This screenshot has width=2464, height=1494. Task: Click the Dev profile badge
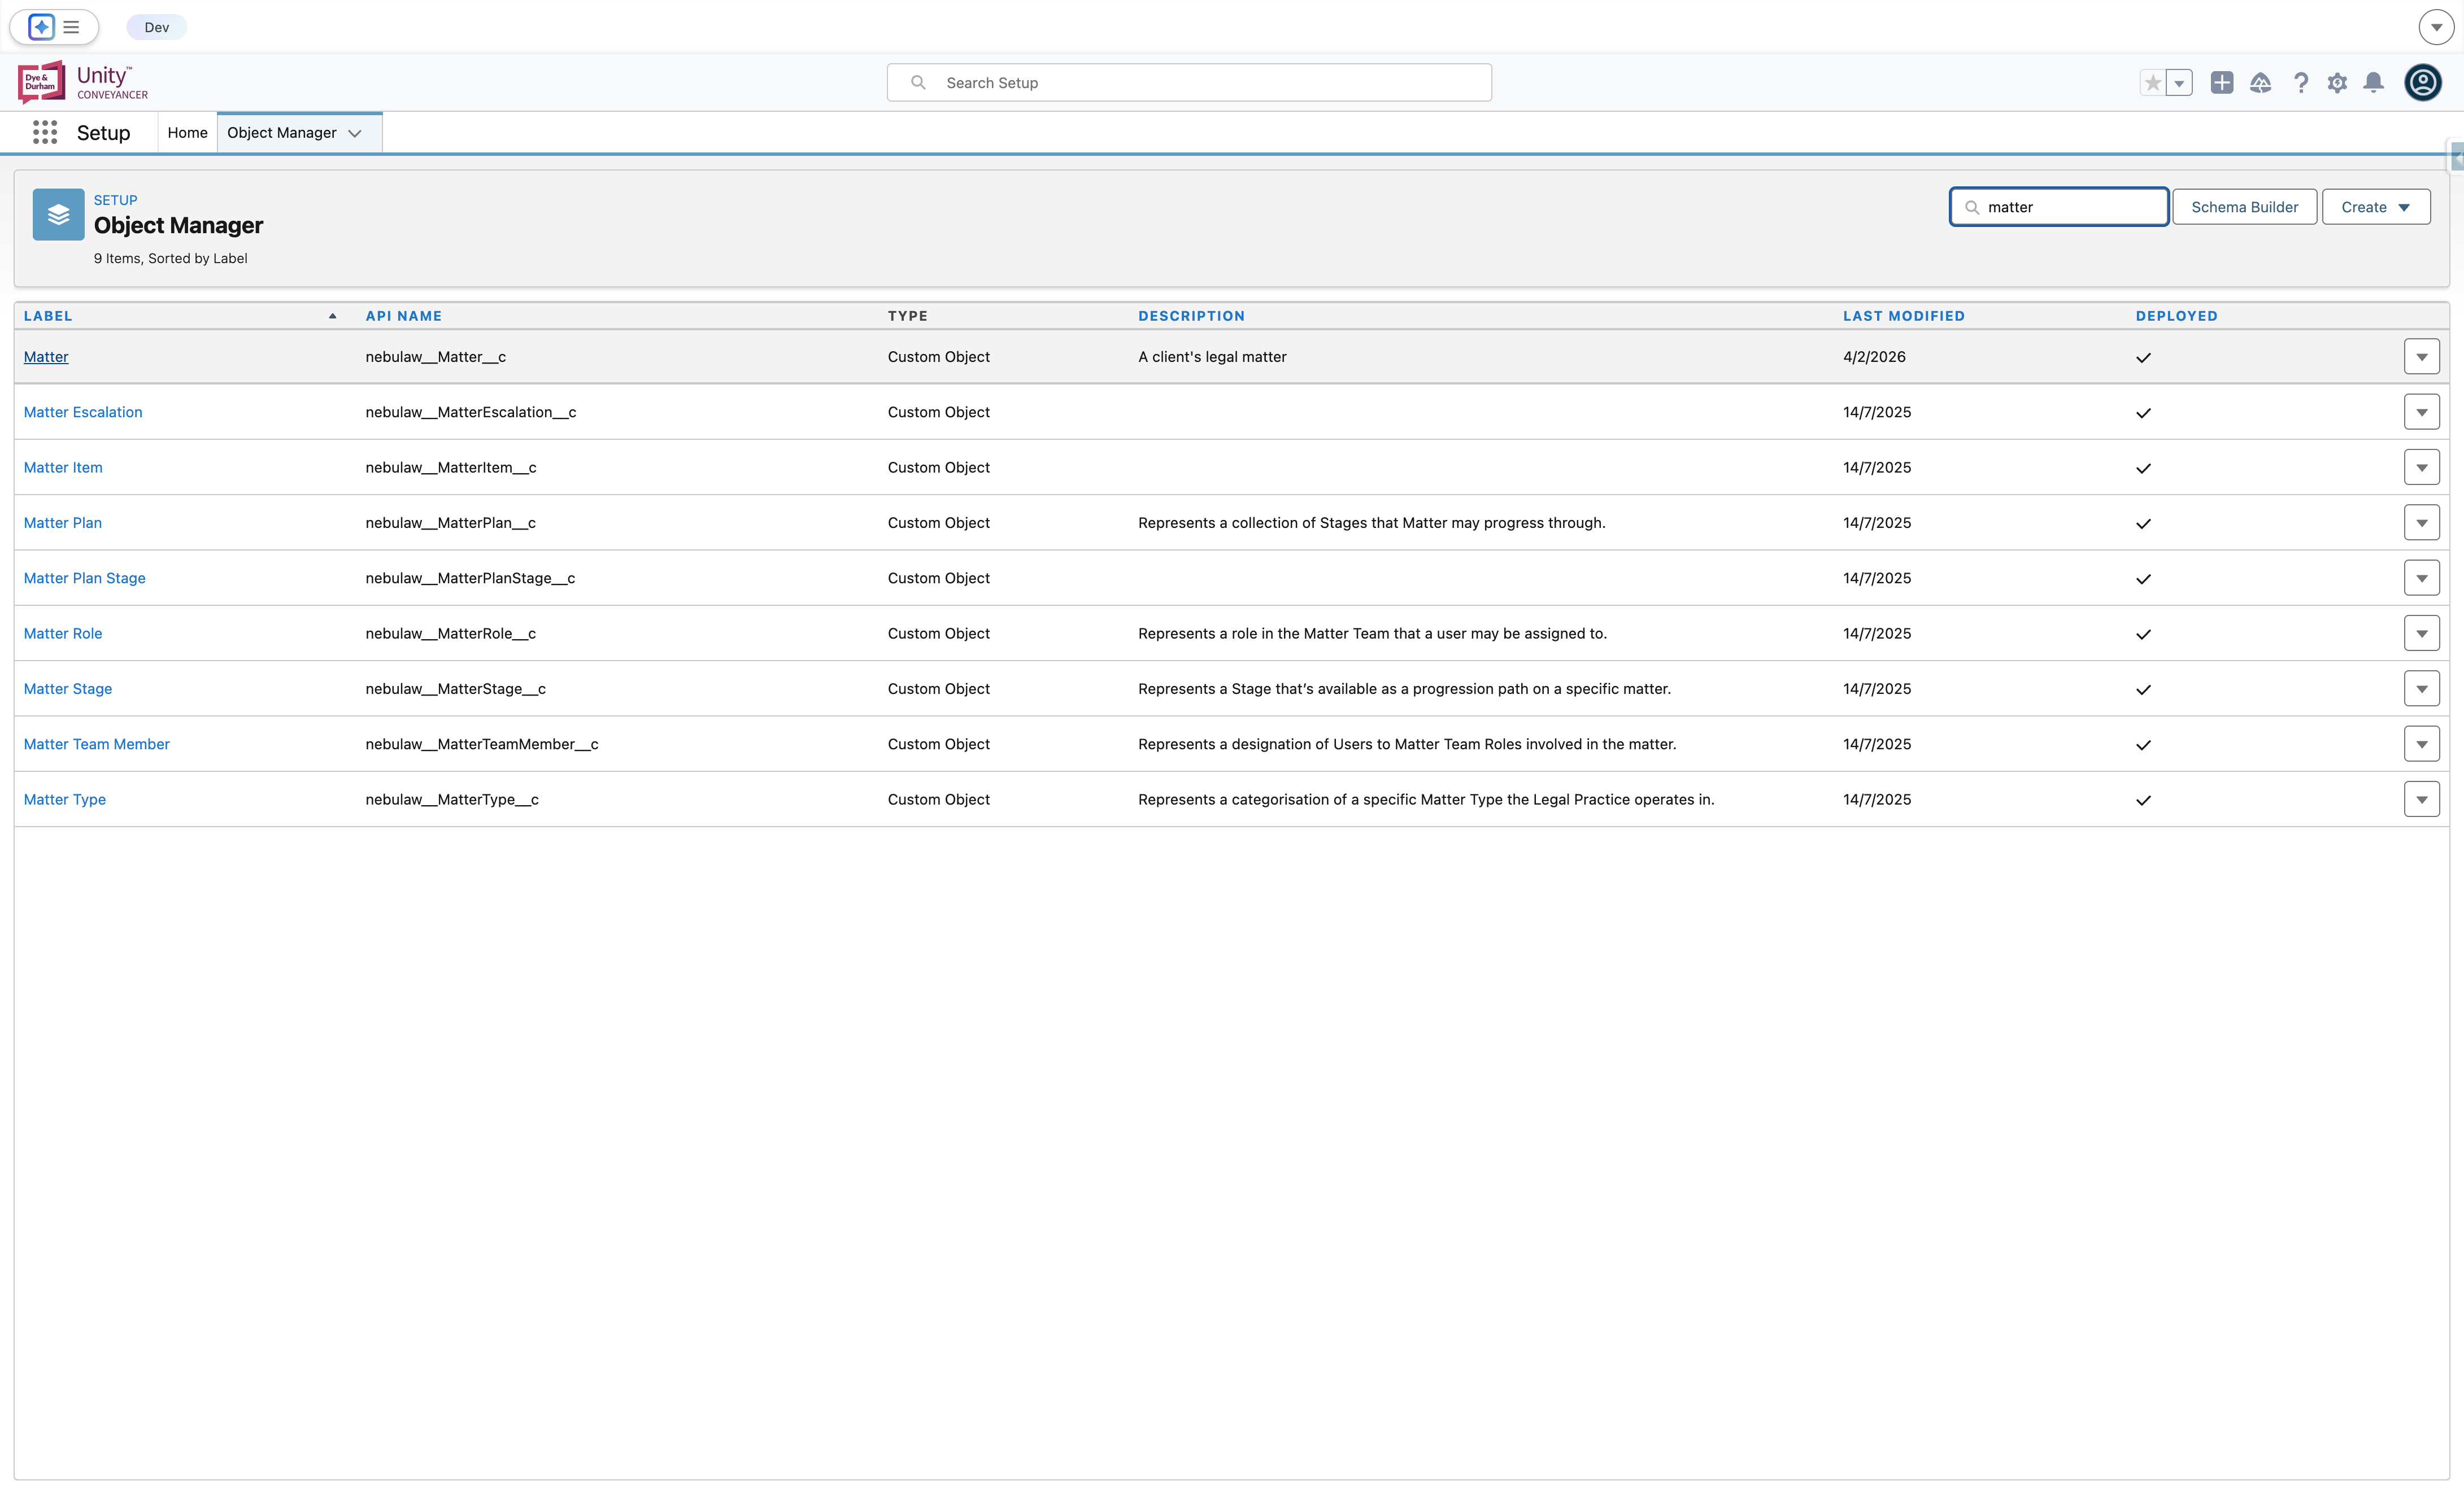[157, 27]
